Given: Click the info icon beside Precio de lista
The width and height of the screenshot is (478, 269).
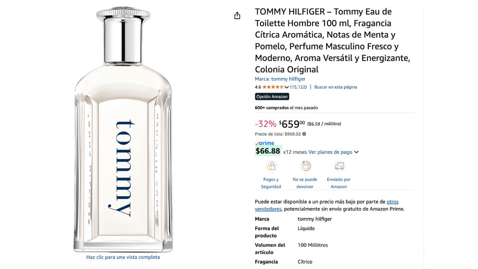Looking at the screenshot, I should [x=304, y=134].
